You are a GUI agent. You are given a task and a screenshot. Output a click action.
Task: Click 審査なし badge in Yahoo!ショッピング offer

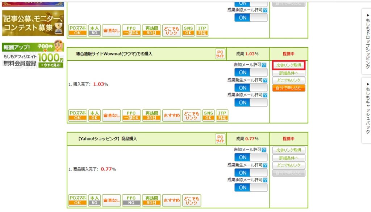pyautogui.click(x=111, y=200)
